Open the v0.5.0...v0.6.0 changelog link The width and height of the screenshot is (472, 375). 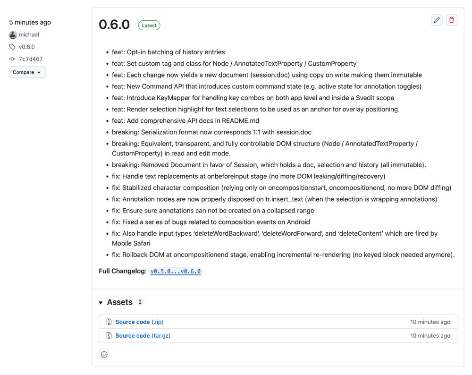176,271
